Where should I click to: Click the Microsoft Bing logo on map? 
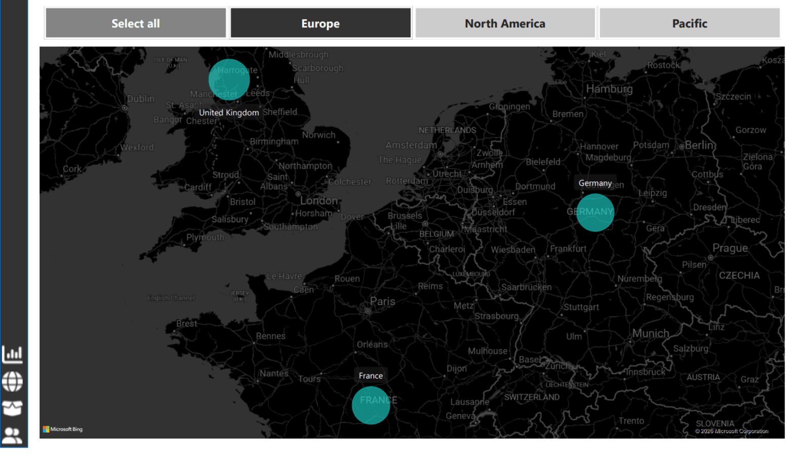pos(63,429)
